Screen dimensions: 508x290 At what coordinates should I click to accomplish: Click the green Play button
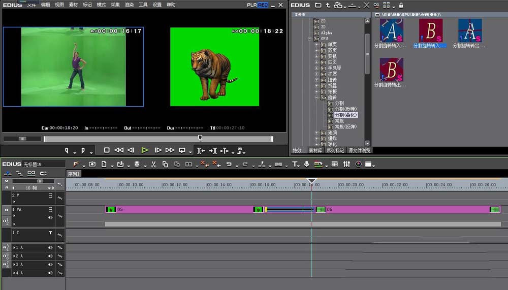(x=145, y=150)
